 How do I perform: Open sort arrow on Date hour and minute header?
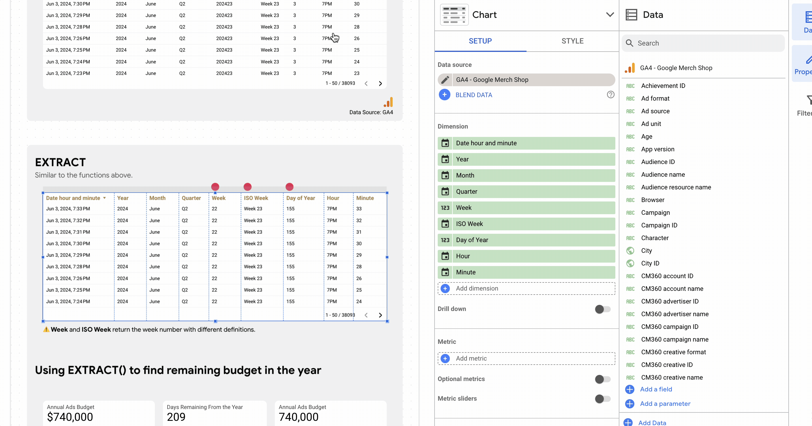104,198
